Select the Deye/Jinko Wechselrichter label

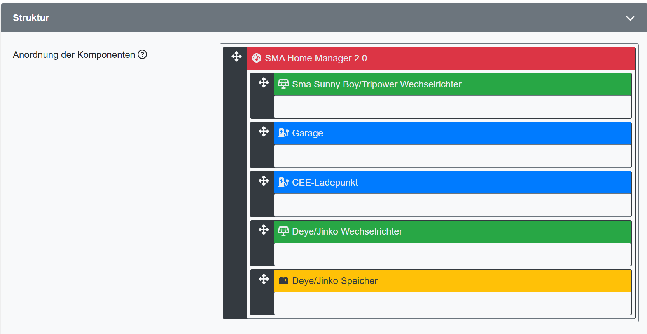tap(347, 231)
